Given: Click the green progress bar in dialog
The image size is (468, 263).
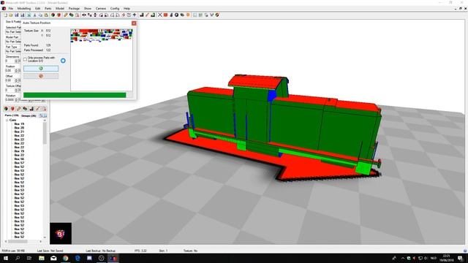Looking at the screenshot, I should click(75, 95).
